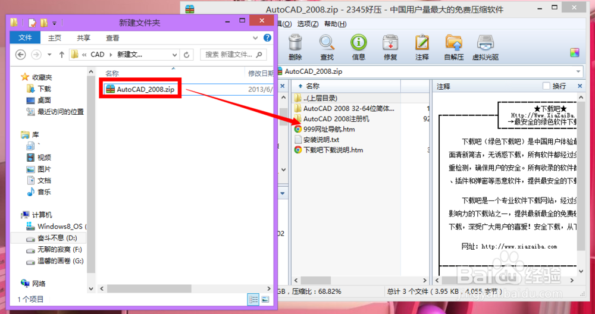Screen dimensions: 595x314
Task: Click the 查找 (Find) magnifier icon
Action: coord(327,47)
